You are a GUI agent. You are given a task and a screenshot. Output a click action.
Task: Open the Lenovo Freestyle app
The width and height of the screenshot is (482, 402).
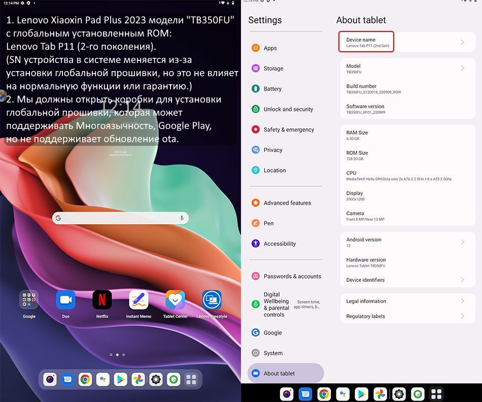(x=212, y=299)
